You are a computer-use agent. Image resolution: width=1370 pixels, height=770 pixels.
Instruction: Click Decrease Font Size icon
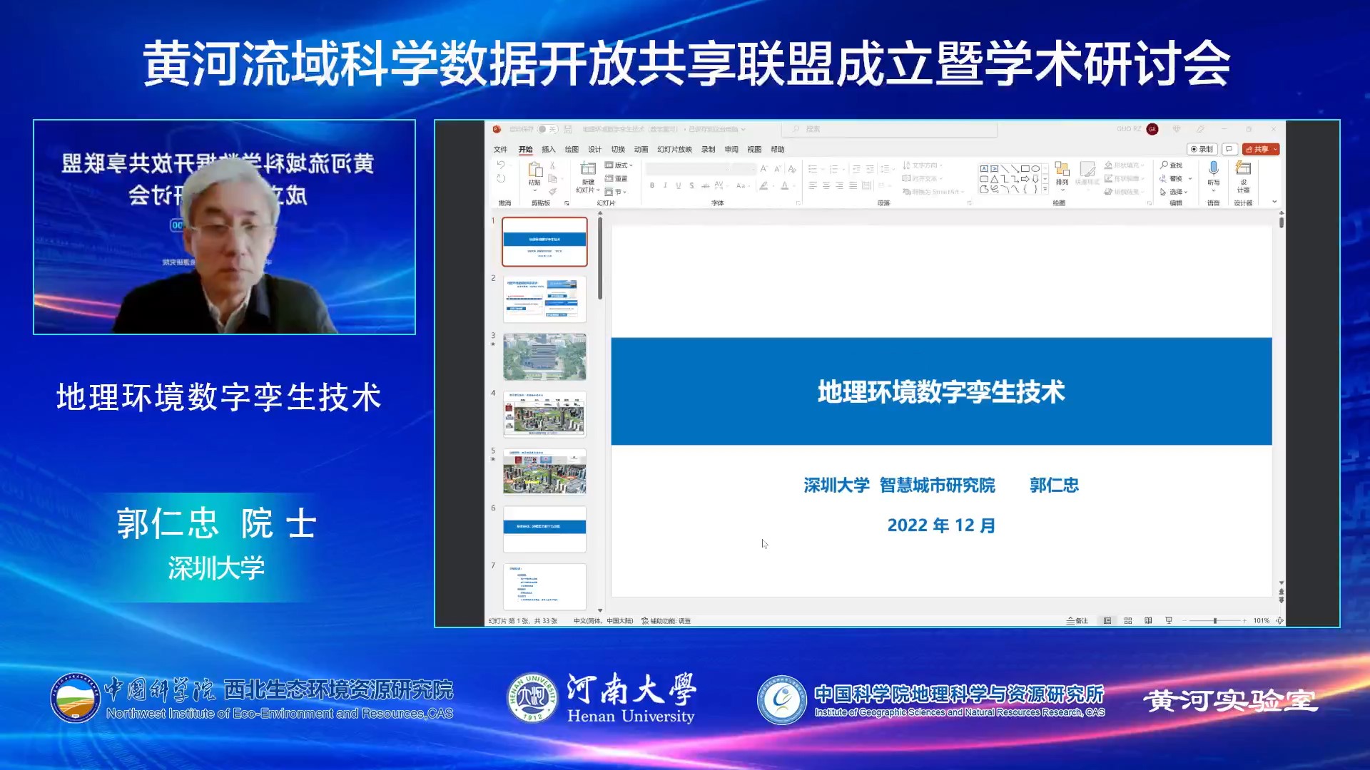778,169
